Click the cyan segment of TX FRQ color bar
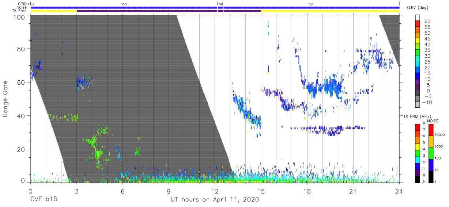This screenshot has width=449, height=207. [x=418, y=159]
